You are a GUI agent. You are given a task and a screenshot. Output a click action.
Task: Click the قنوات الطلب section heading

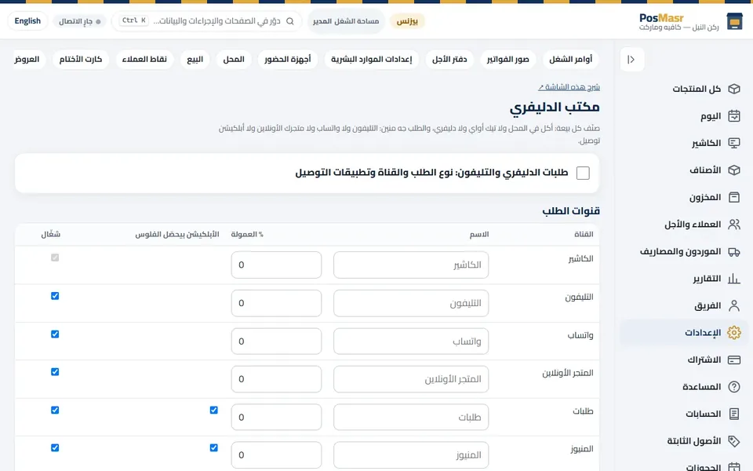(x=571, y=211)
